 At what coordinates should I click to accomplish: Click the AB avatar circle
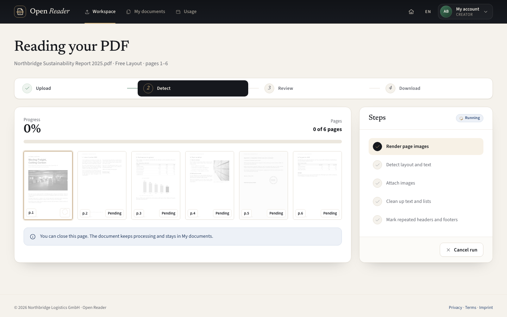[446, 12]
